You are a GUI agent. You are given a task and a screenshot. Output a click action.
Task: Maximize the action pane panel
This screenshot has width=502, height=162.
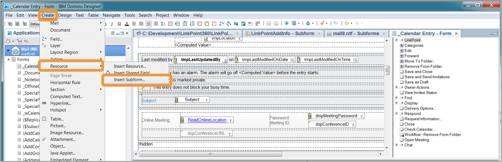click(496, 33)
